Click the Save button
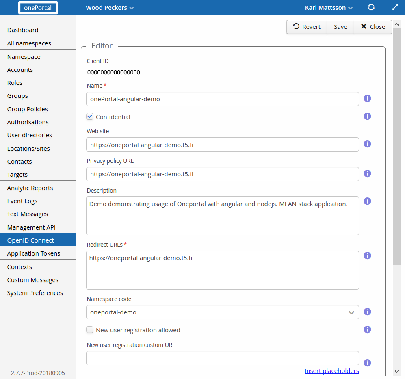This screenshot has width=405, height=379. pyautogui.click(x=340, y=27)
